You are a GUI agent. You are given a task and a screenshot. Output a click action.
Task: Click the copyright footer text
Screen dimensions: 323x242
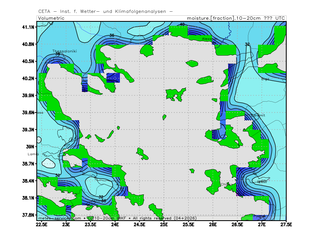click(117, 218)
